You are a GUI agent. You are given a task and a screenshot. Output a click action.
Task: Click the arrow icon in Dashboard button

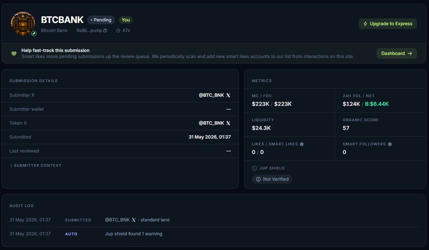[409, 53]
